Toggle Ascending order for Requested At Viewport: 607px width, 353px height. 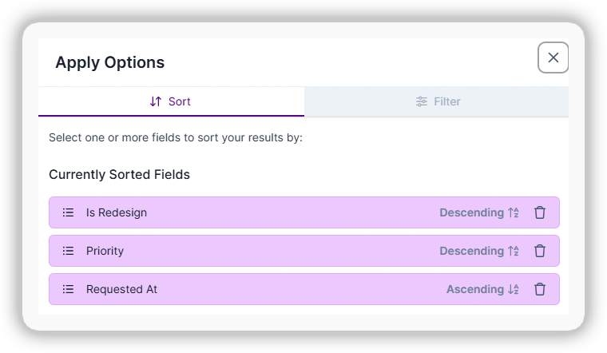482,289
